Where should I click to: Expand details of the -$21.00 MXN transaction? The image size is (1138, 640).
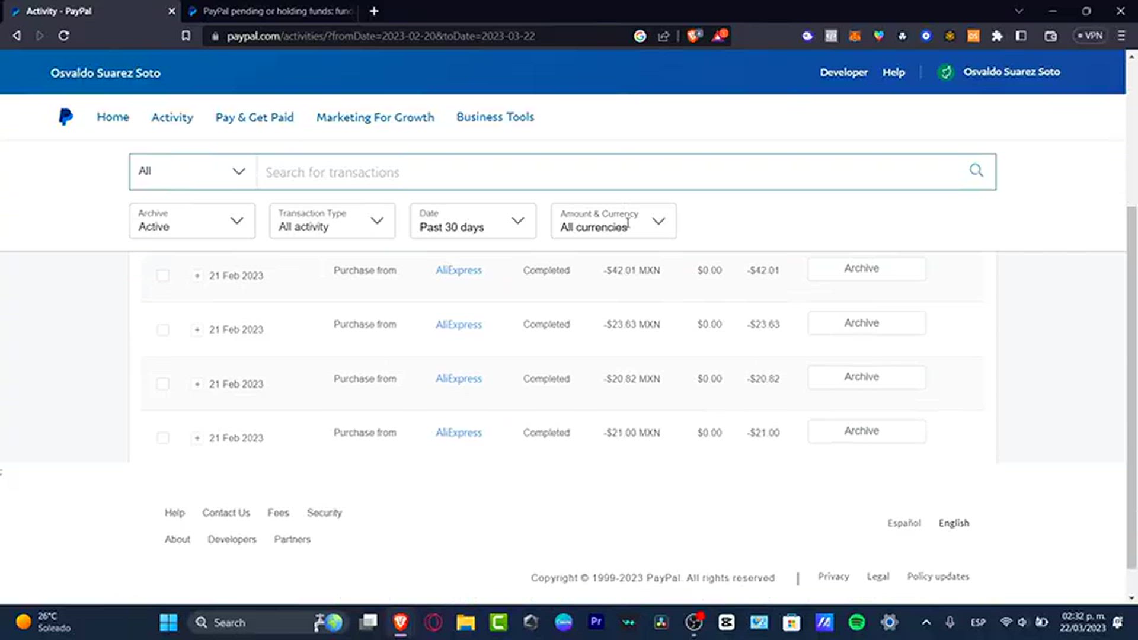[x=197, y=438]
